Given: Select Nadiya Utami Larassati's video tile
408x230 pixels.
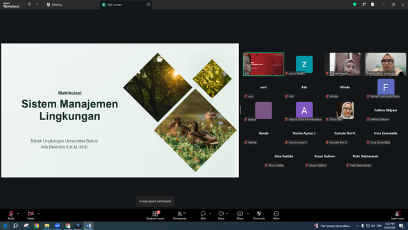Looking at the screenshot, I should click(386, 64).
